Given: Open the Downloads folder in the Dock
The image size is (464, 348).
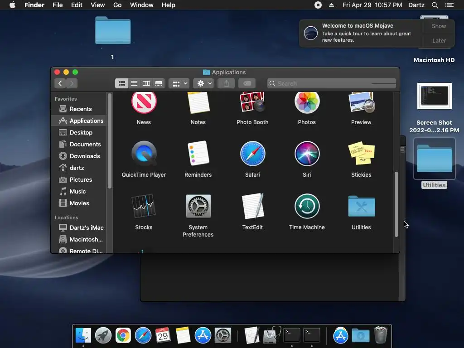Looking at the screenshot, I should coord(360,336).
